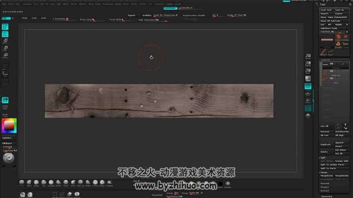The image size is (353, 198).
Task: Collapse the Merge subsection
Action: click(324, 173)
